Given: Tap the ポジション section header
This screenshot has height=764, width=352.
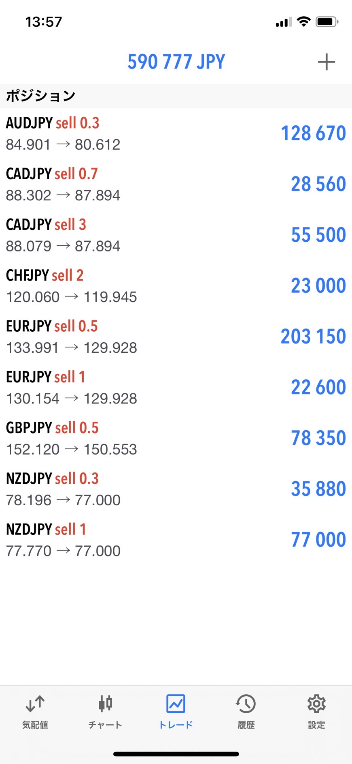Looking at the screenshot, I should 40,96.
